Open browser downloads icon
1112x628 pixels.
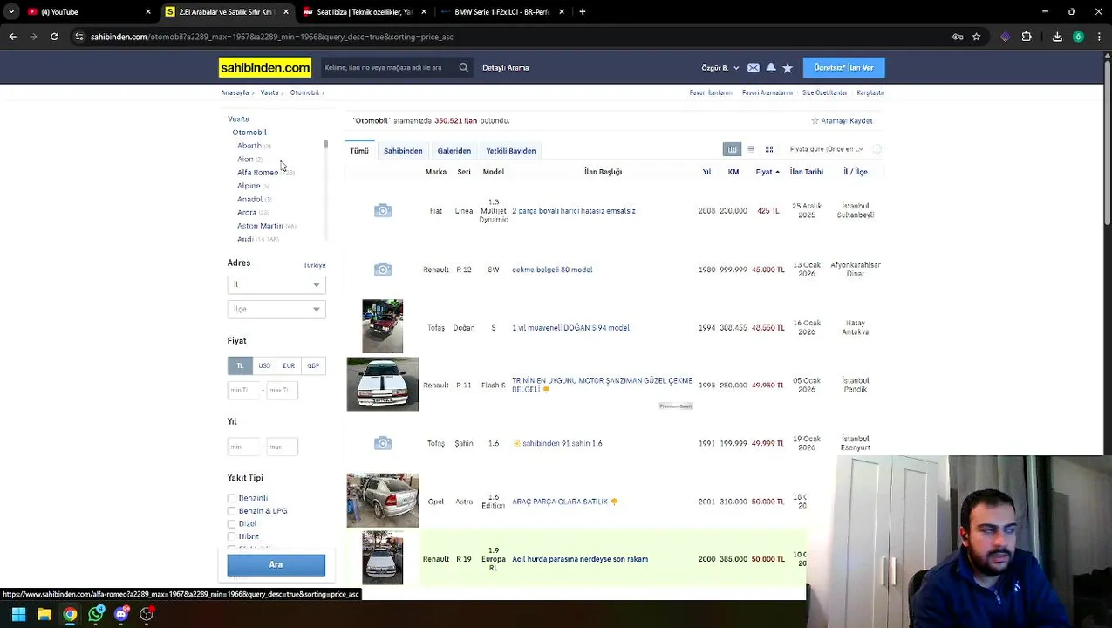click(1057, 37)
